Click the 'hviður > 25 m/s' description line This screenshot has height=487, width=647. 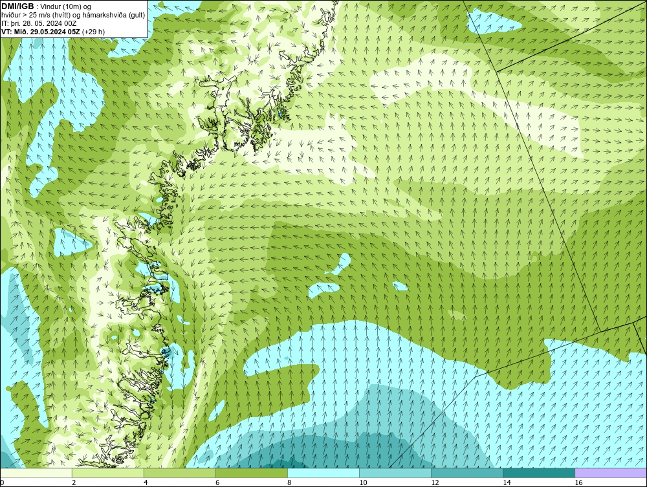point(73,16)
